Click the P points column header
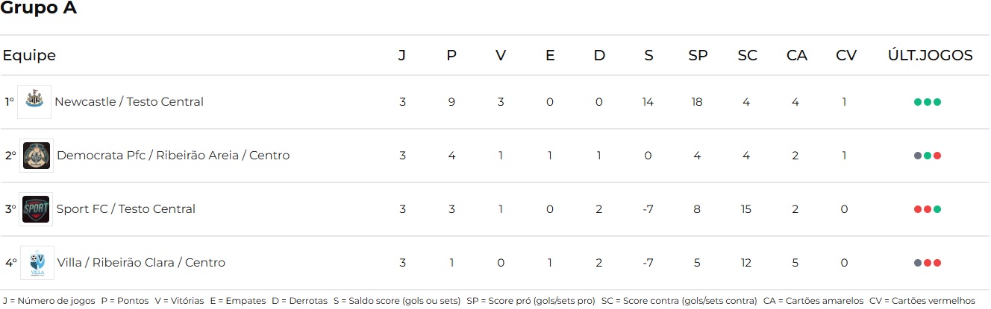 (x=451, y=56)
